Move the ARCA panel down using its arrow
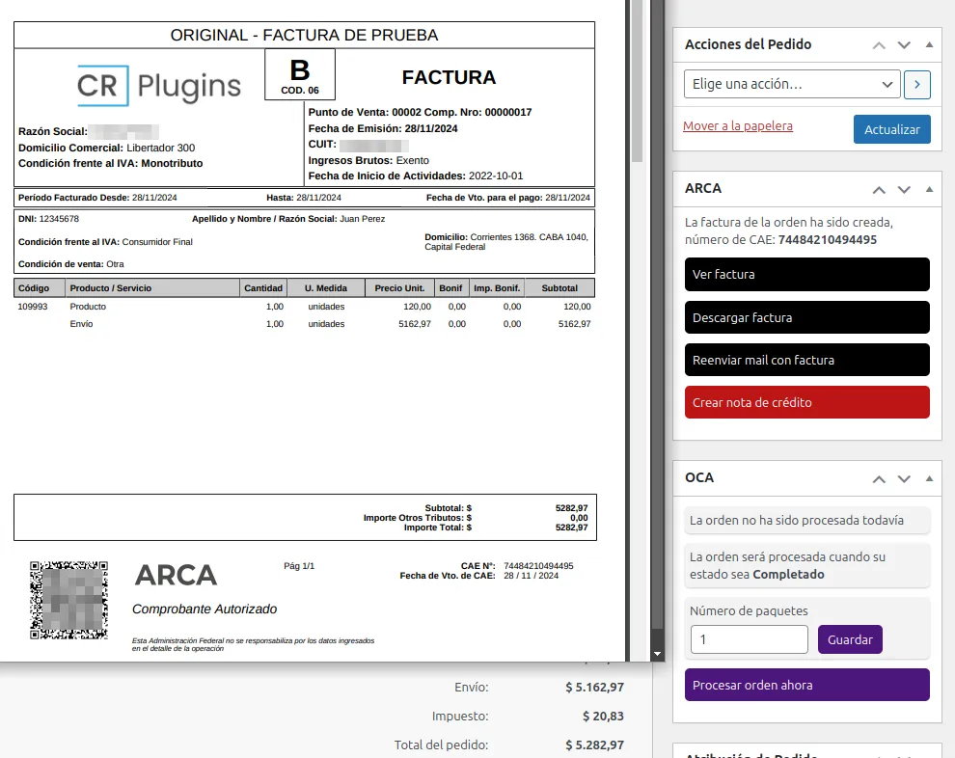Screen dimensions: 955x758 click(x=904, y=188)
